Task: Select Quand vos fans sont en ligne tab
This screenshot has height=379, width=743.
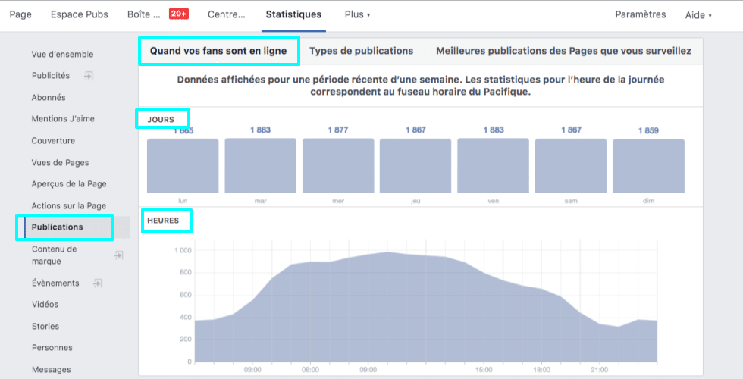Action: [218, 51]
